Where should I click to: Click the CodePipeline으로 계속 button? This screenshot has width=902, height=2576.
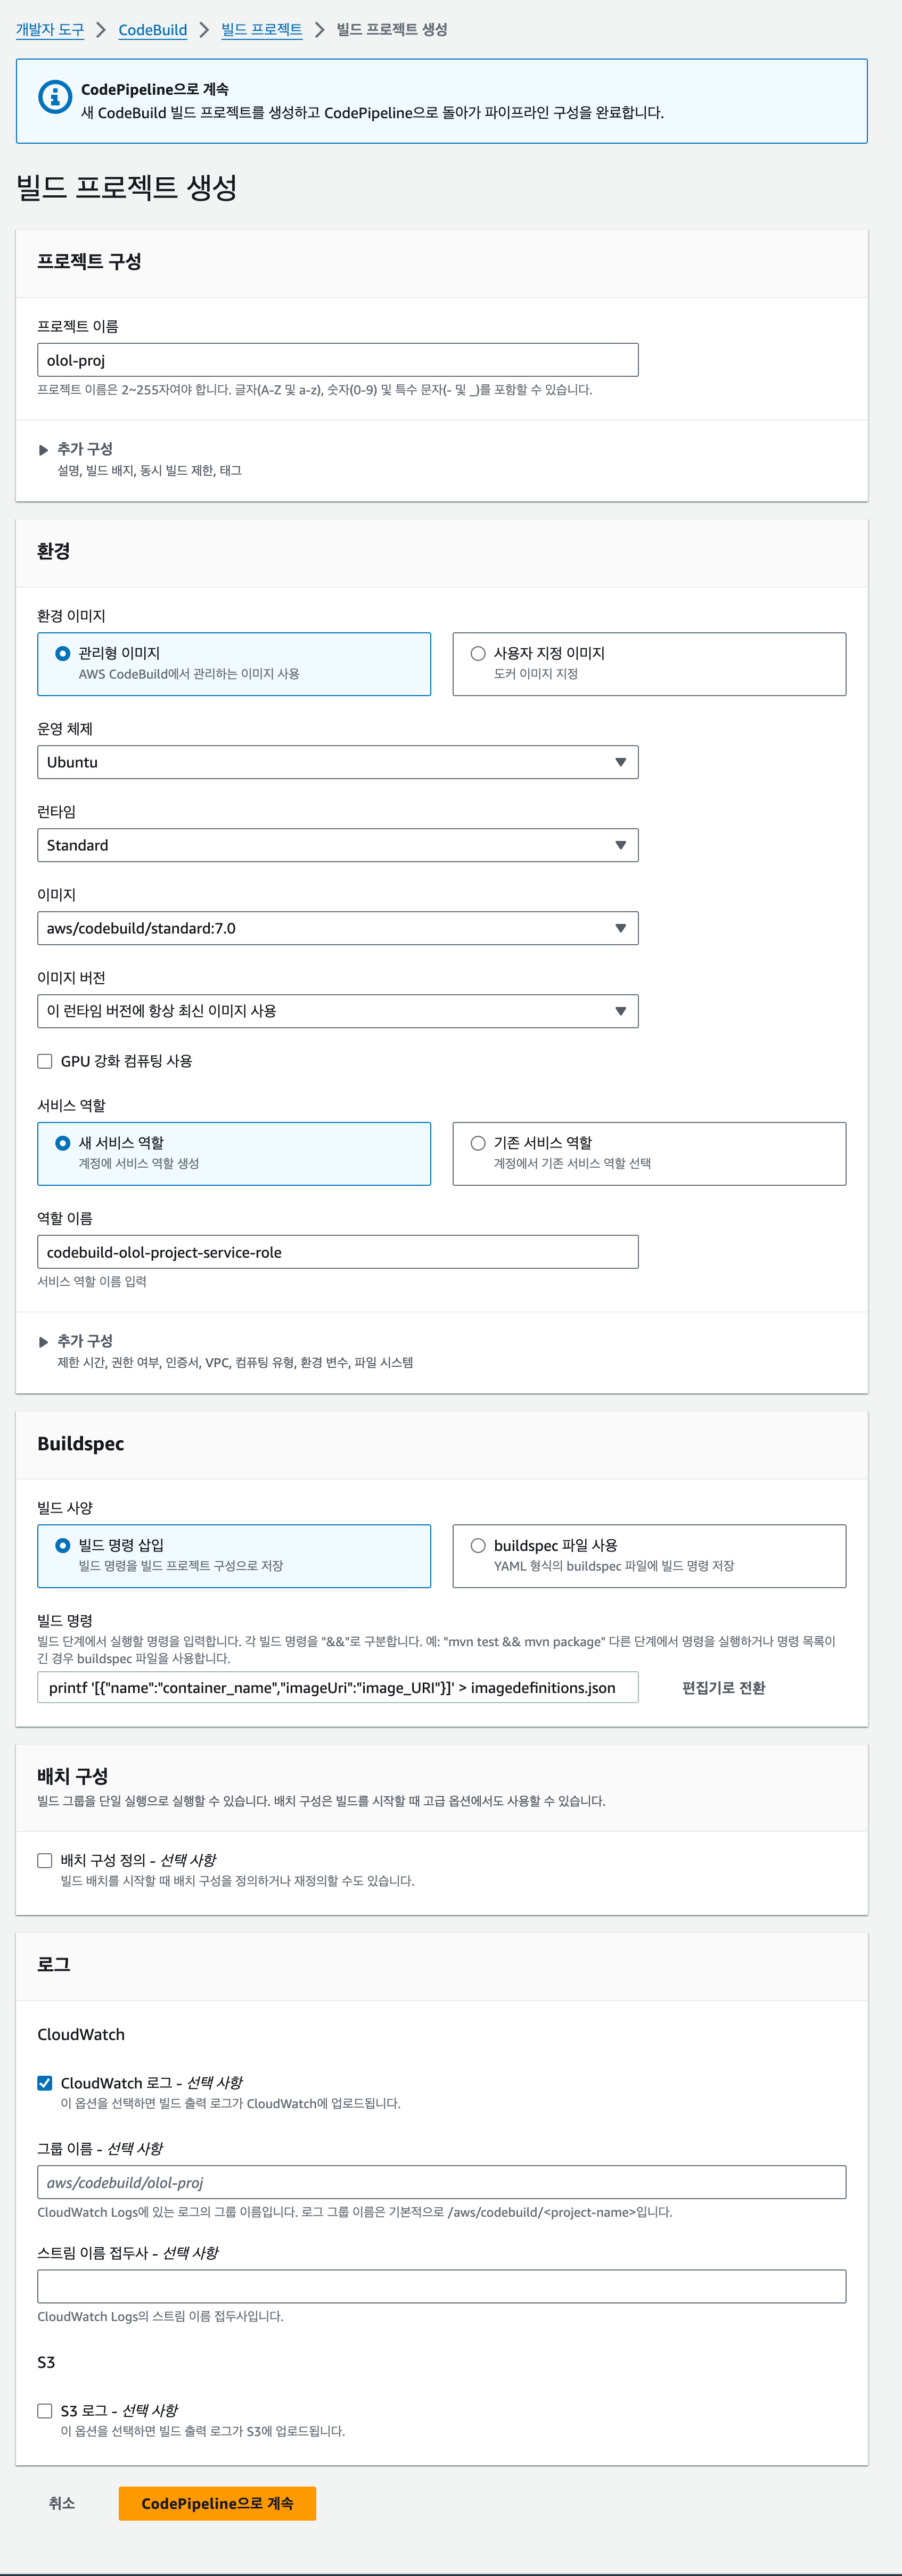click(217, 2503)
